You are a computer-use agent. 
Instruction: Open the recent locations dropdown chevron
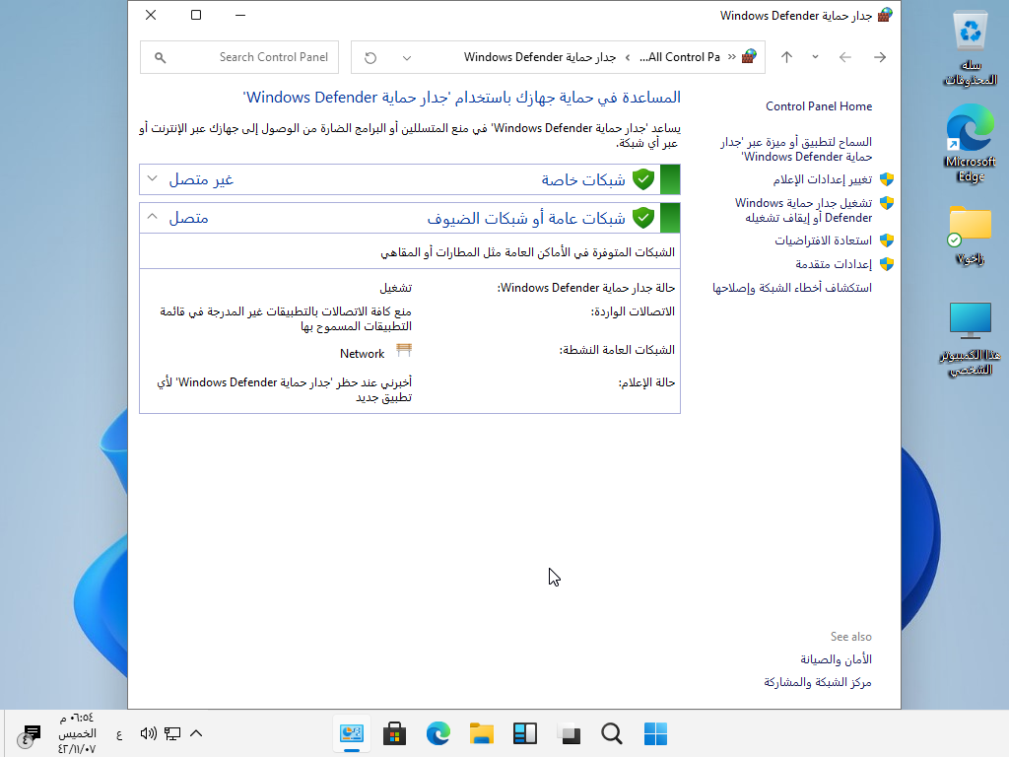pos(815,57)
